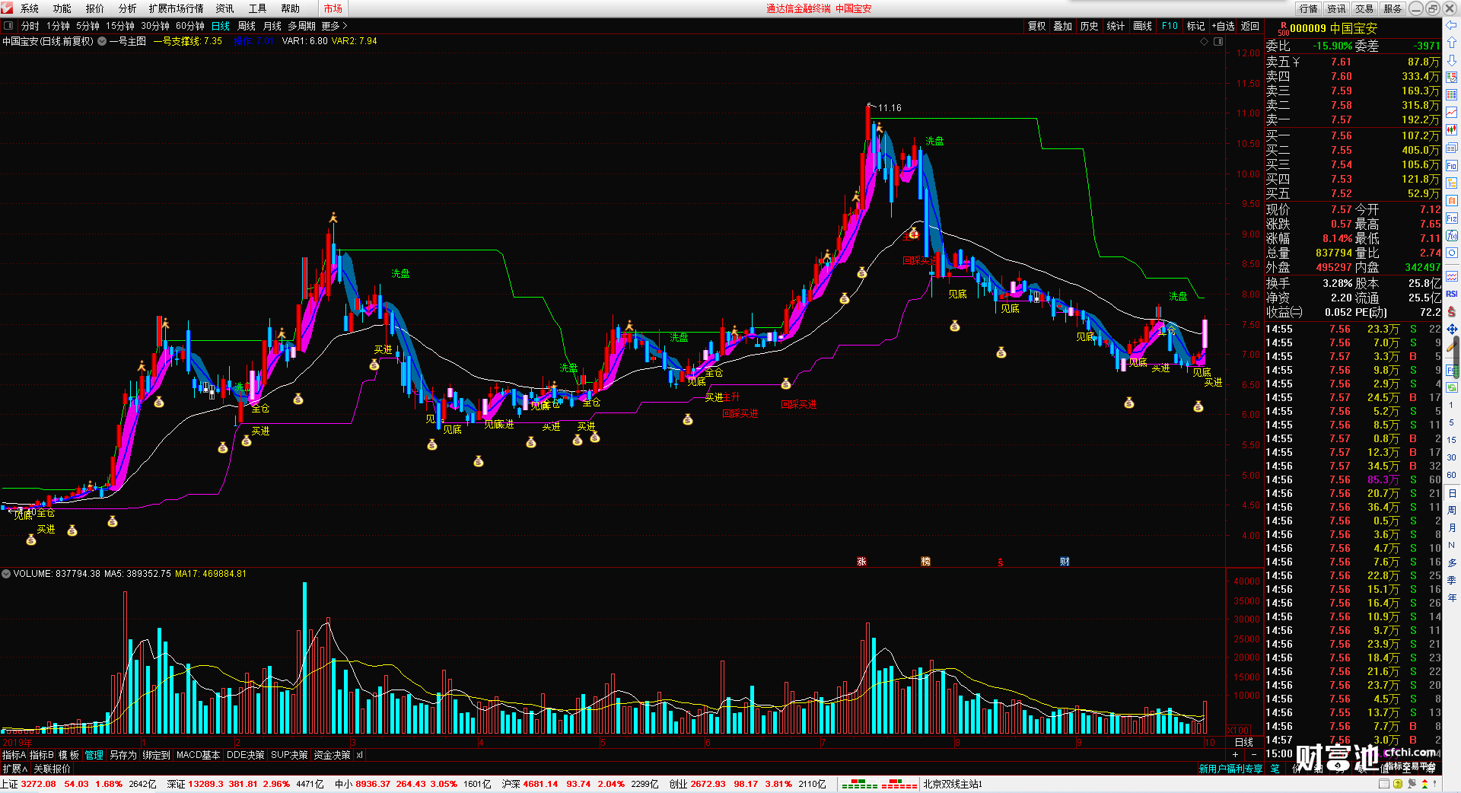Click the F12 trading sidebar icon

(1452, 218)
